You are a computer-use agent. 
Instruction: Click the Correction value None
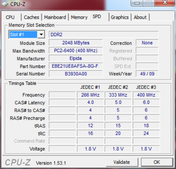147,43
